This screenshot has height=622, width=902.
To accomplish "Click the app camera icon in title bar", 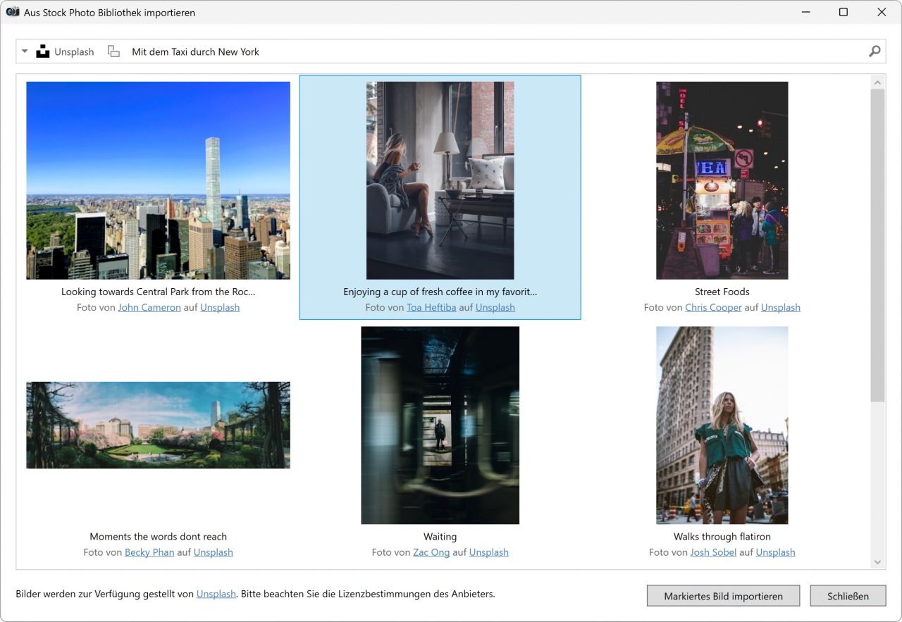I will [x=12, y=12].
